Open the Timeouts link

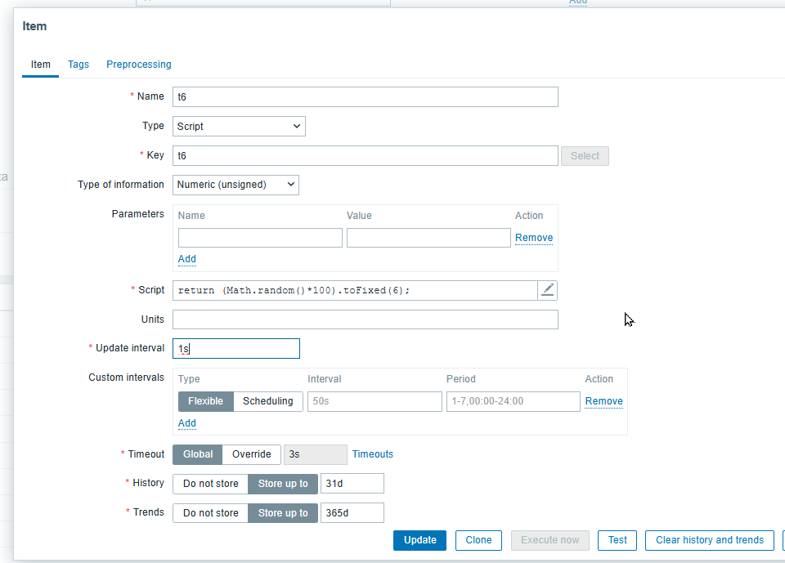coord(373,454)
